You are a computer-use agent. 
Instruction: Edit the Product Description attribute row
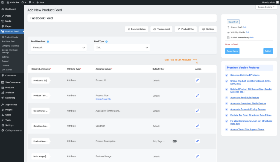197,141
